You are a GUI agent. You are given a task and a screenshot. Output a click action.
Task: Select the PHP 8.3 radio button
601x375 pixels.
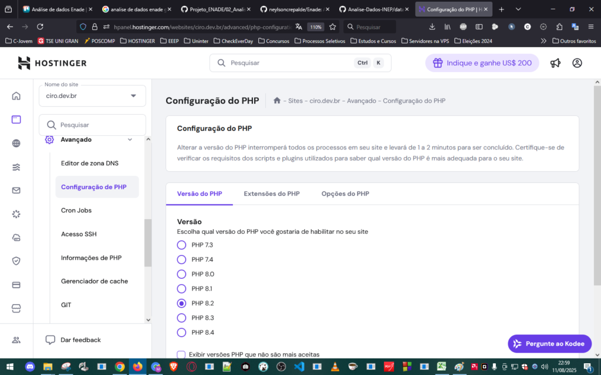point(181,318)
